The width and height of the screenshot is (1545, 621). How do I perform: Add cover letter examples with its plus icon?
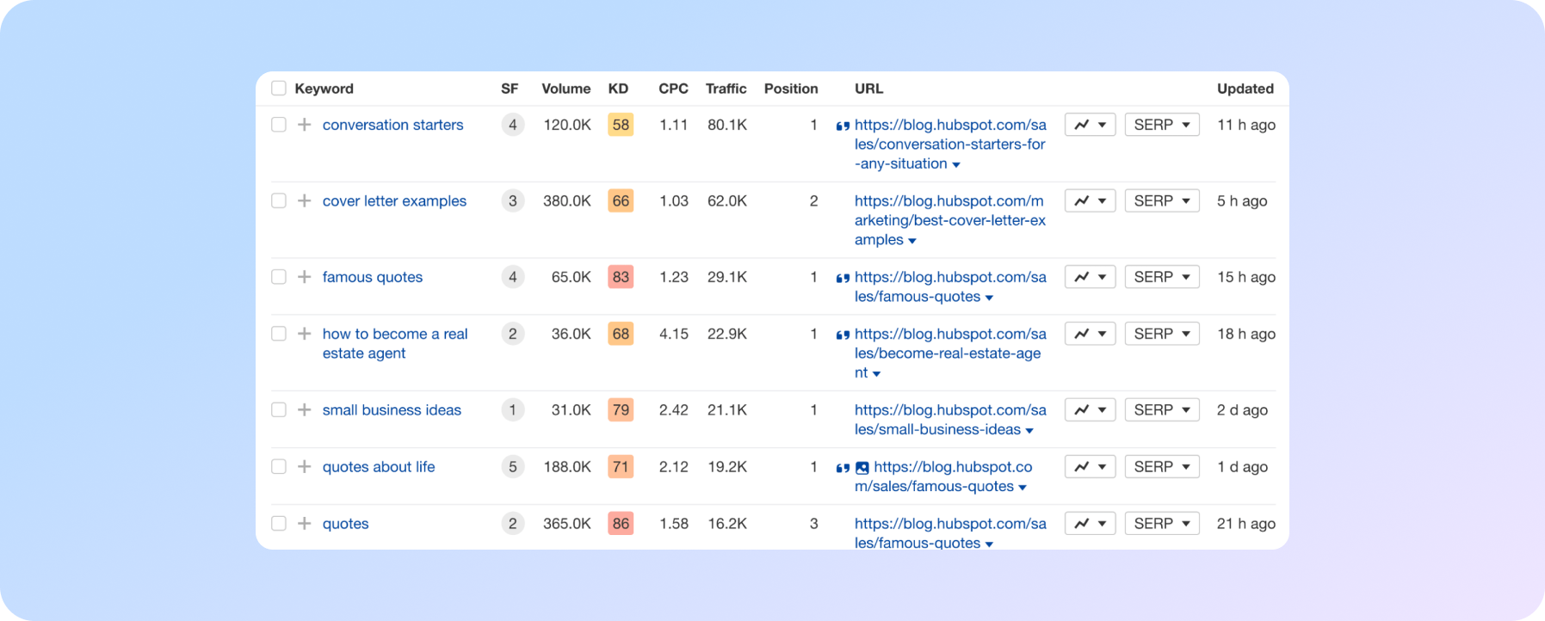(x=304, y=200)
